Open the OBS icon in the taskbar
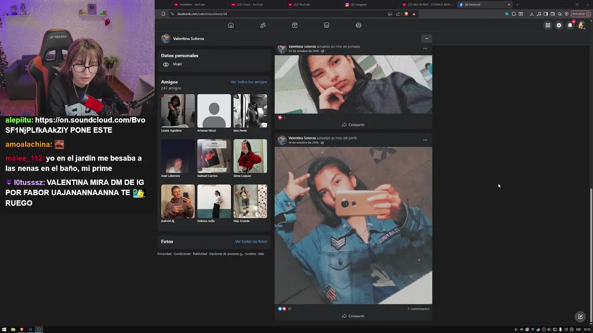Screen dimensions: 593x333 [39, 329]
